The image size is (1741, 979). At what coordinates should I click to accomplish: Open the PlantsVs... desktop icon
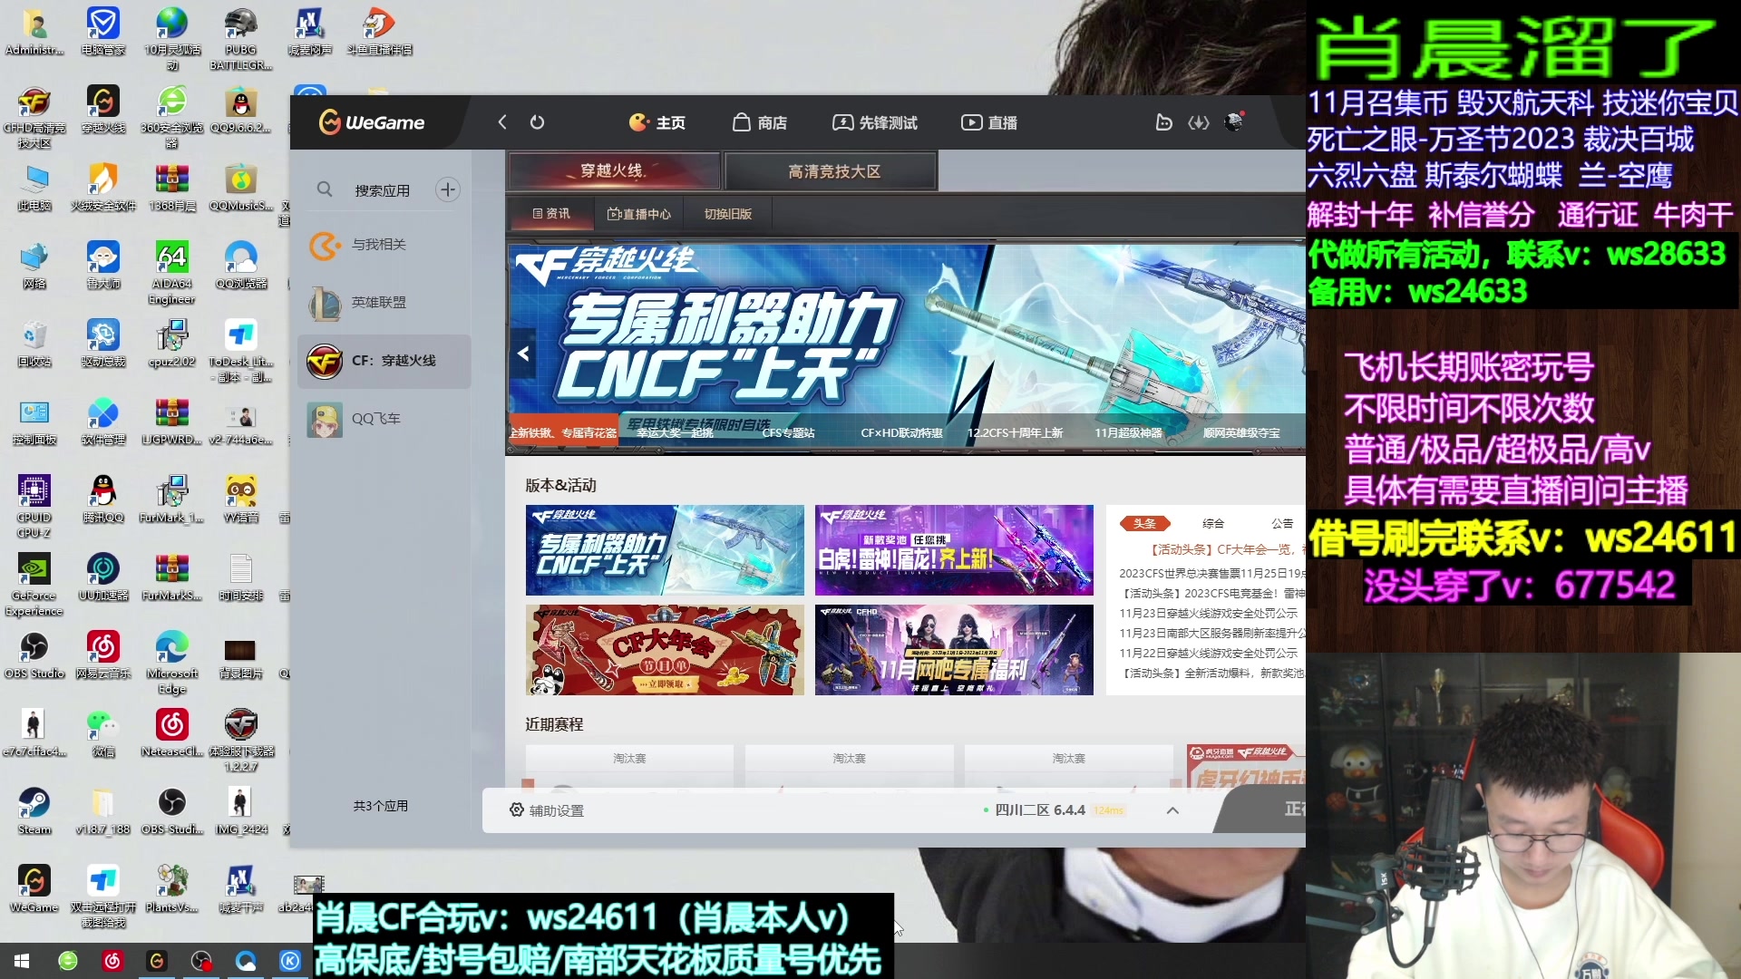point(171,889)
